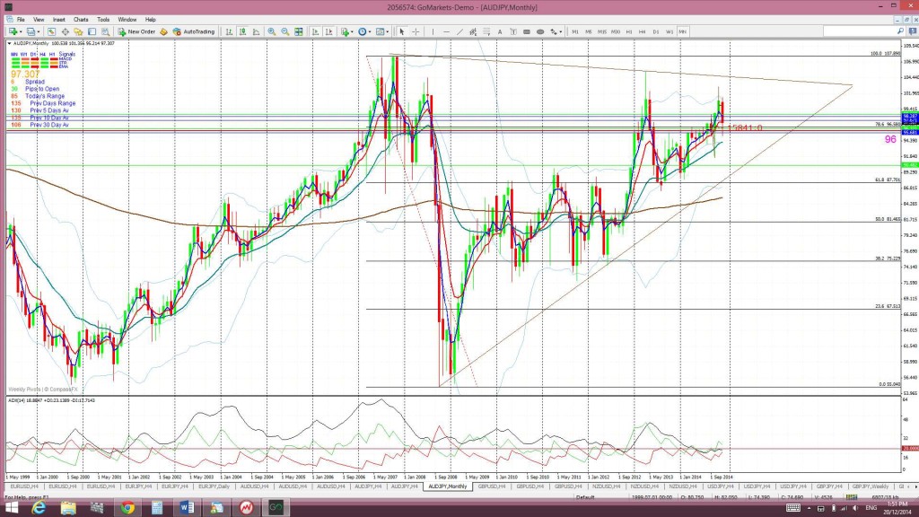Click the connection status 6807/18 kb
The image size is (919, 517).
pos(883,497)
